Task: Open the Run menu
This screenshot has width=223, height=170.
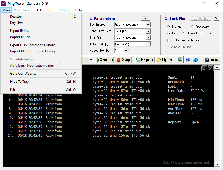Action: pos(16,10)
